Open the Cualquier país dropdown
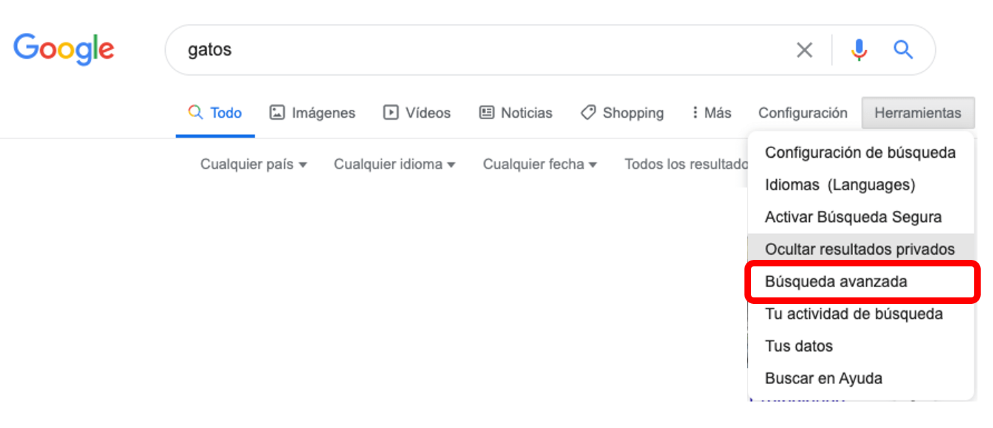Screen dimensions: 993x428 (253, 164)
